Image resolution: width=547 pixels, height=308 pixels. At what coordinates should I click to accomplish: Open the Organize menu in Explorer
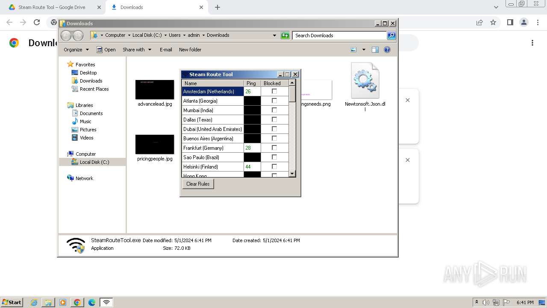click(76, 50)
